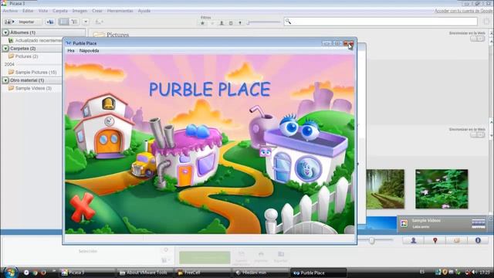The image size is (494, 278).
Task: Adjust the date range filter slider
Action: pyautogui.click(x=264, y=22)
